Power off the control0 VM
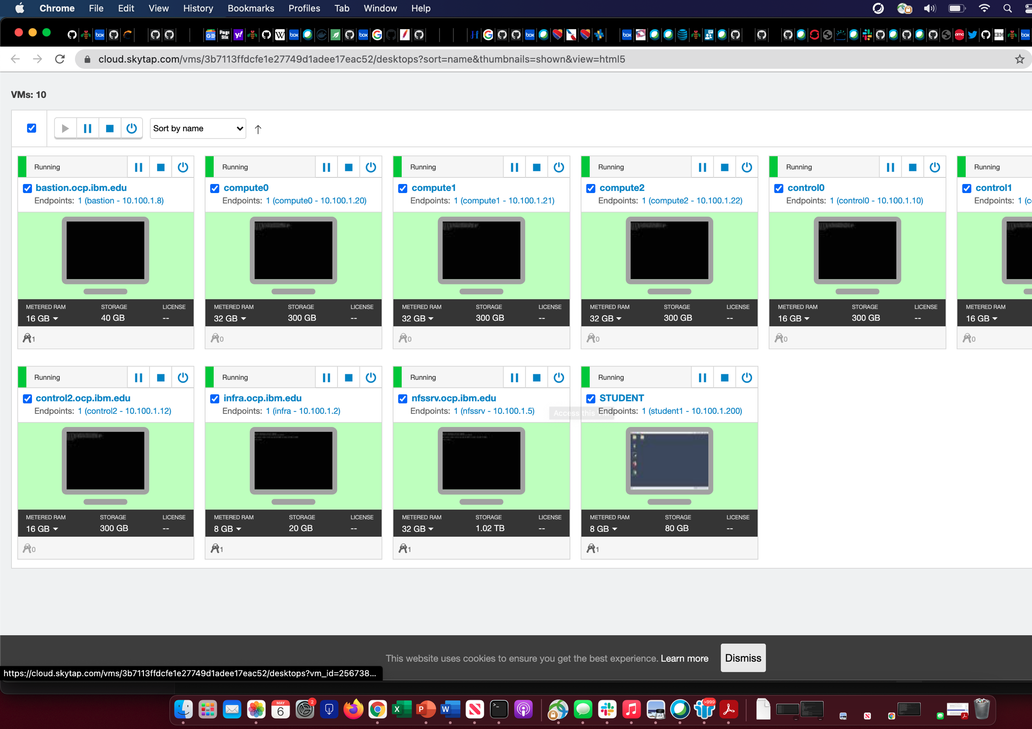Screen dimensions: 1032x729 tap(934, 167)
